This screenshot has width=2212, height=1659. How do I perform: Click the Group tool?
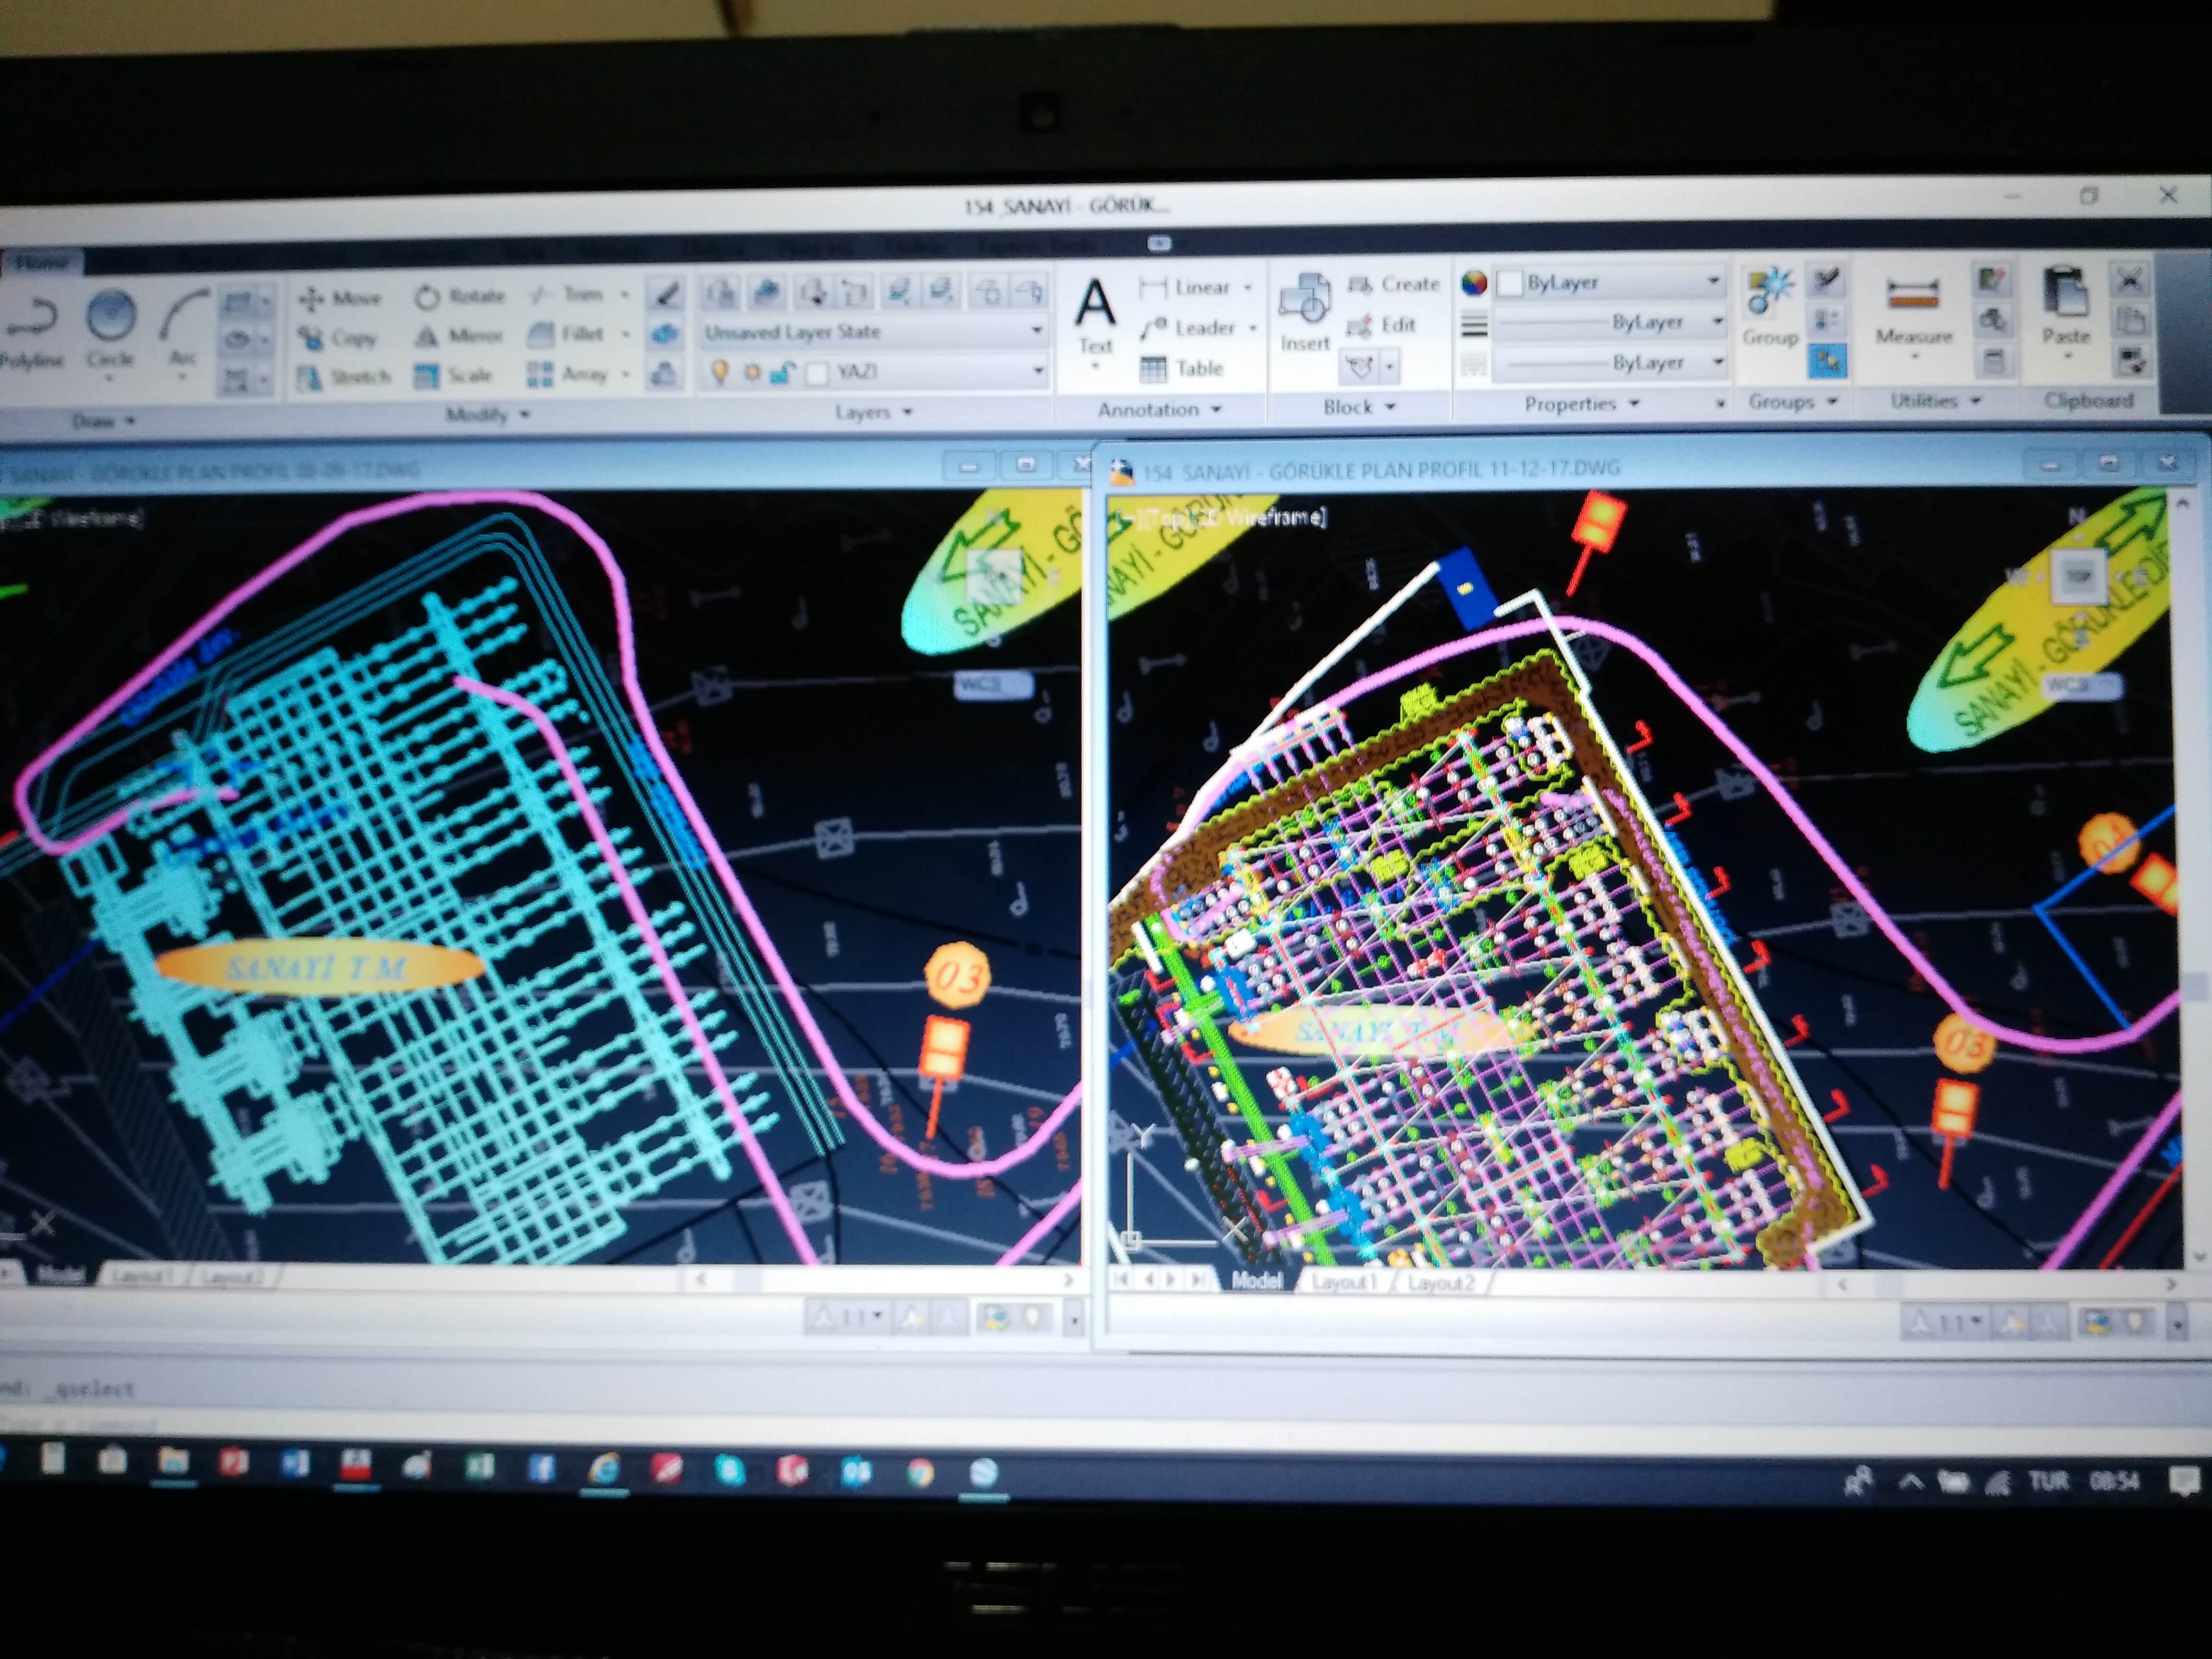(1770, 308)
